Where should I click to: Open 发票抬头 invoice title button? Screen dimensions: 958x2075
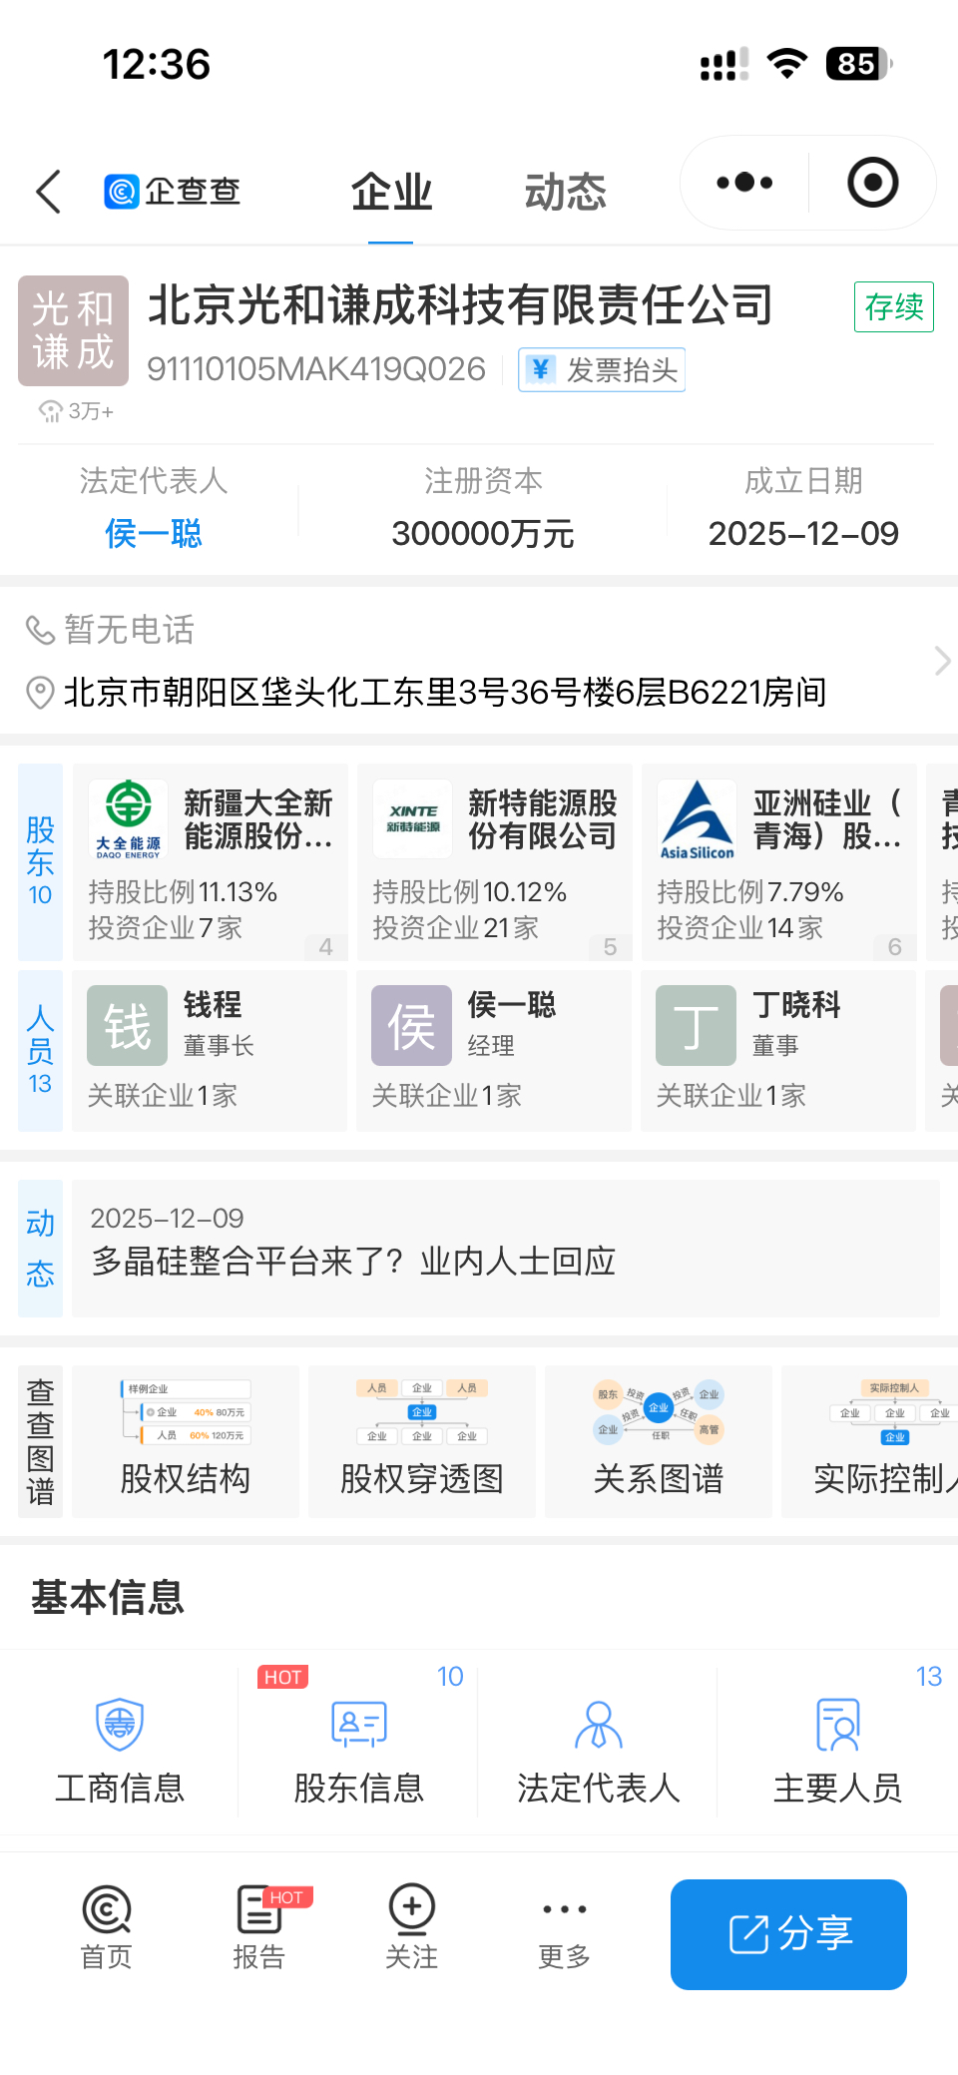[x=602, y=370]
